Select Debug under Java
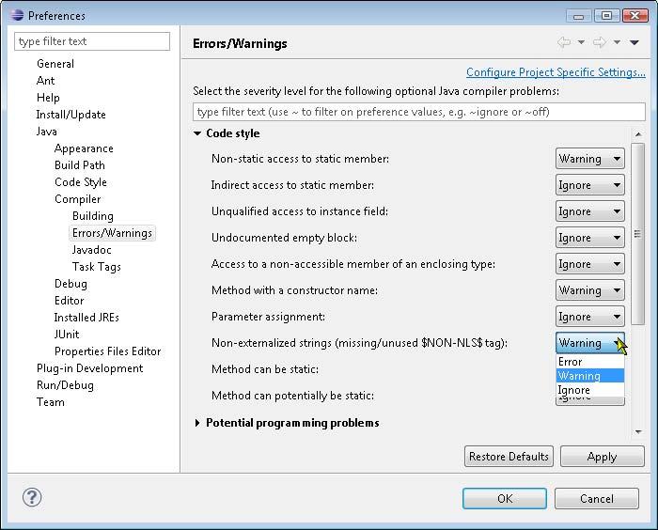 pos(70,284)
